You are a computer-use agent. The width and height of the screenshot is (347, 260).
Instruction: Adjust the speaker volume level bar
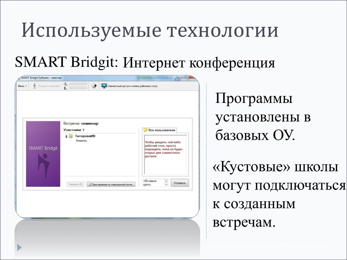tap(78, 84)
